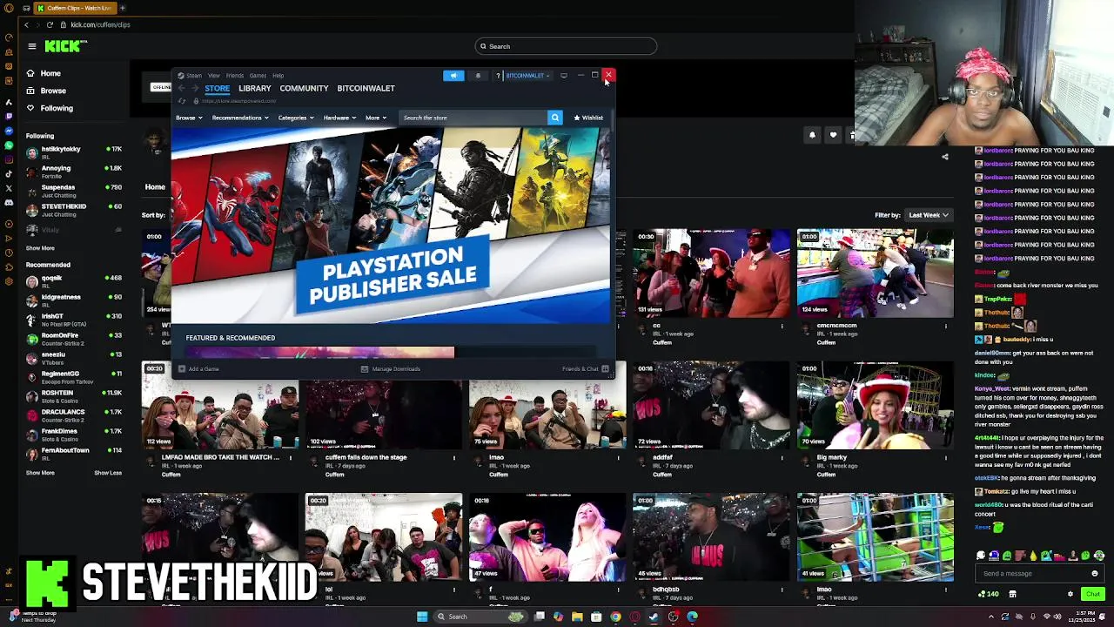1114x627 pixels.
Task: Click in Steam 'Search the store' field
Action: (x=473, y=118)
